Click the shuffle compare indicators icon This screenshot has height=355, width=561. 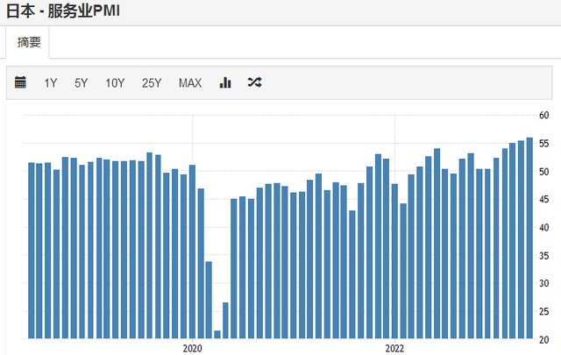pyautogui.click(x=254, y=82)
